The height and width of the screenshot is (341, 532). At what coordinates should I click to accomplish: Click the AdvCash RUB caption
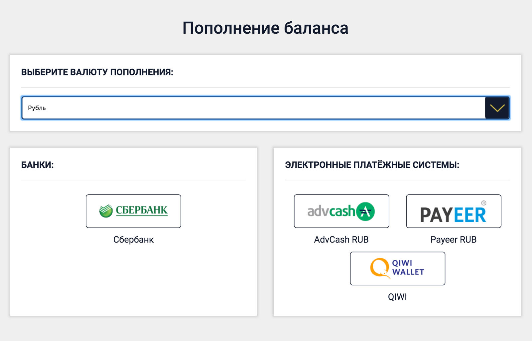341,240
